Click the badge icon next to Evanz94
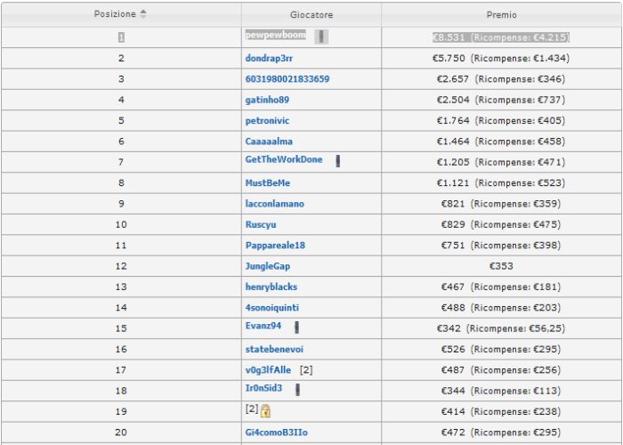623x445 pixels. click(x=296, y=327)
